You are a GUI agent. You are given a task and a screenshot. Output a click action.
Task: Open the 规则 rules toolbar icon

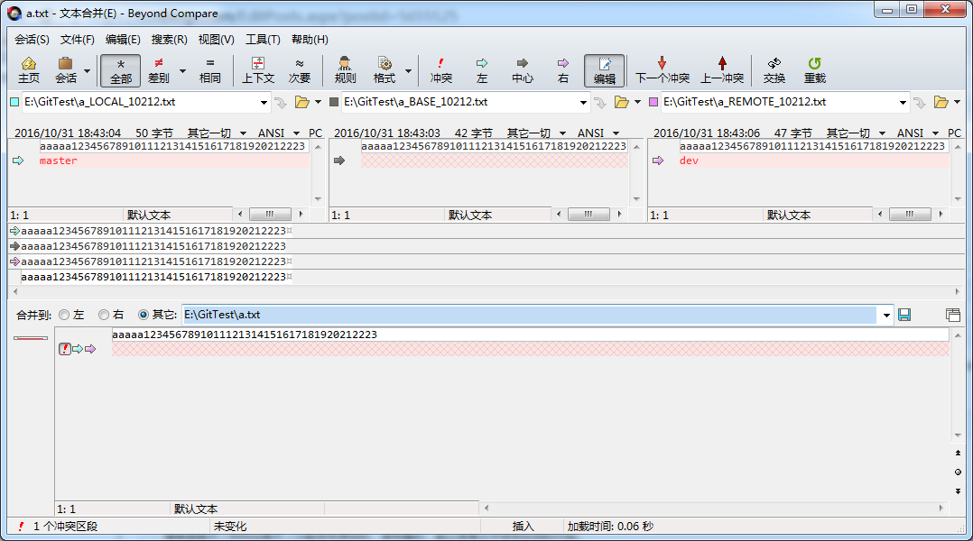tap(345, 69)
